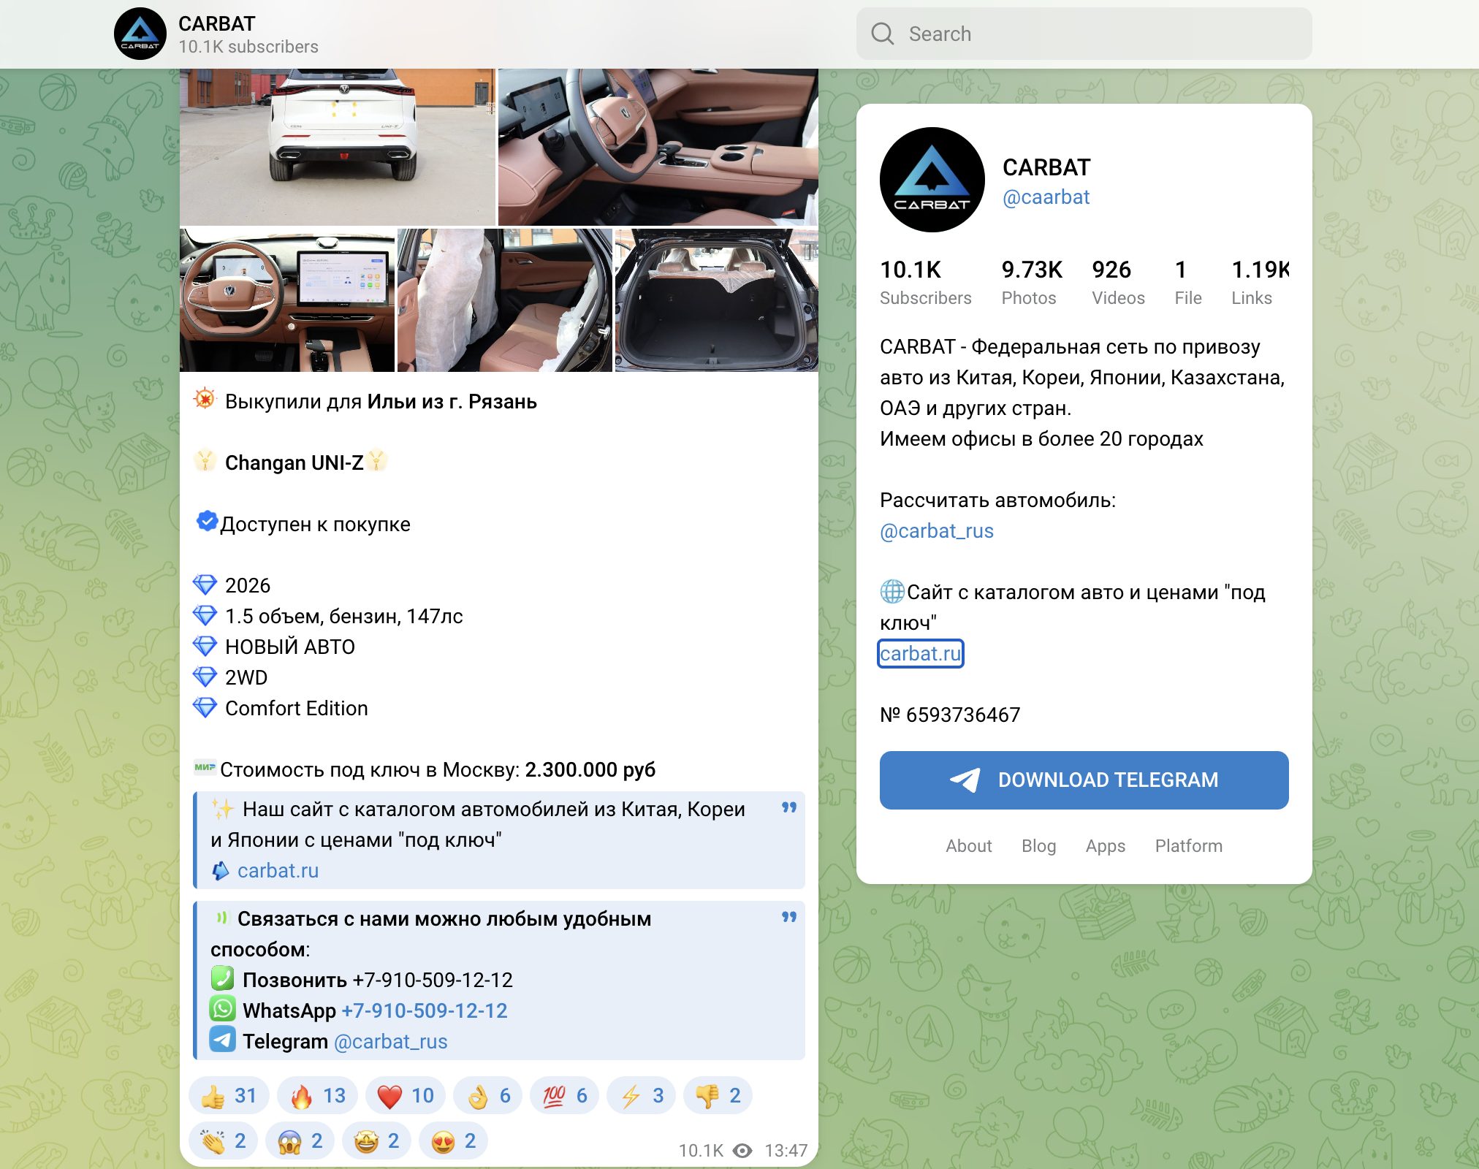Open carbat.ru link in the post quote
The image size is (1479, 1169).
tap(278, 870)
